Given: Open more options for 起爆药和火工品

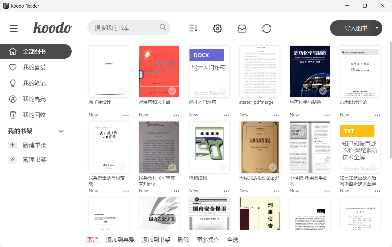Looking at the screenshot, I should [x=176, y=115].
